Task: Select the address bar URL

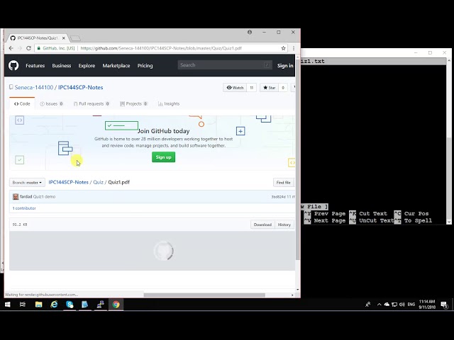Action: pos(161,48)
